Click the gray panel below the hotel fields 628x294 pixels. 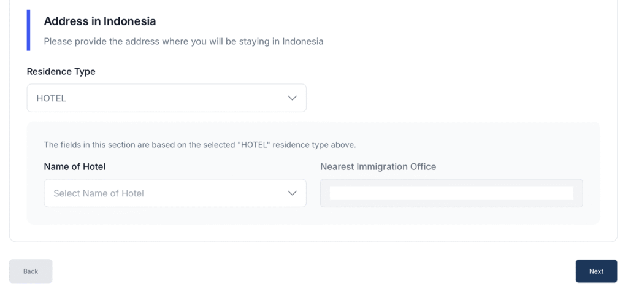pyautogui.click(x=313, y=216)
